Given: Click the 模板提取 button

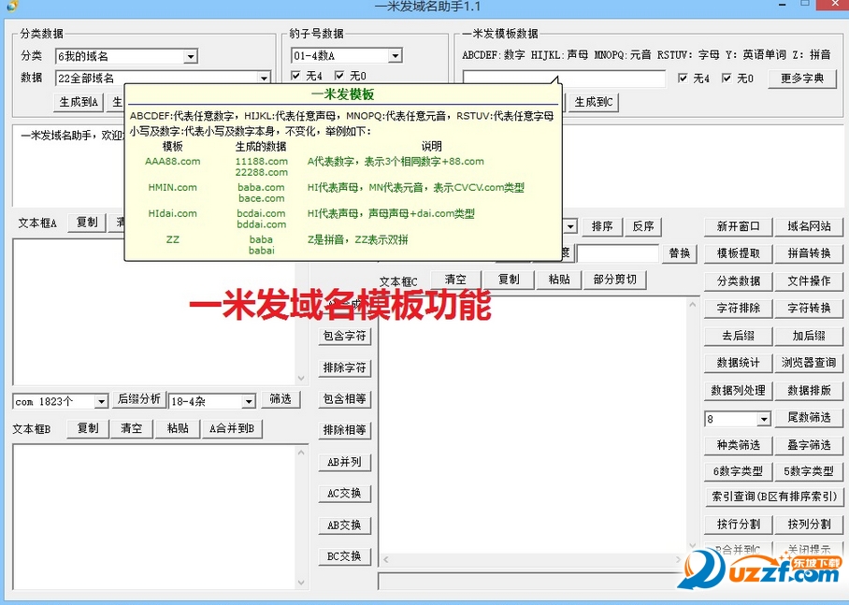Looking at the screenshot, I should (738, 253).
